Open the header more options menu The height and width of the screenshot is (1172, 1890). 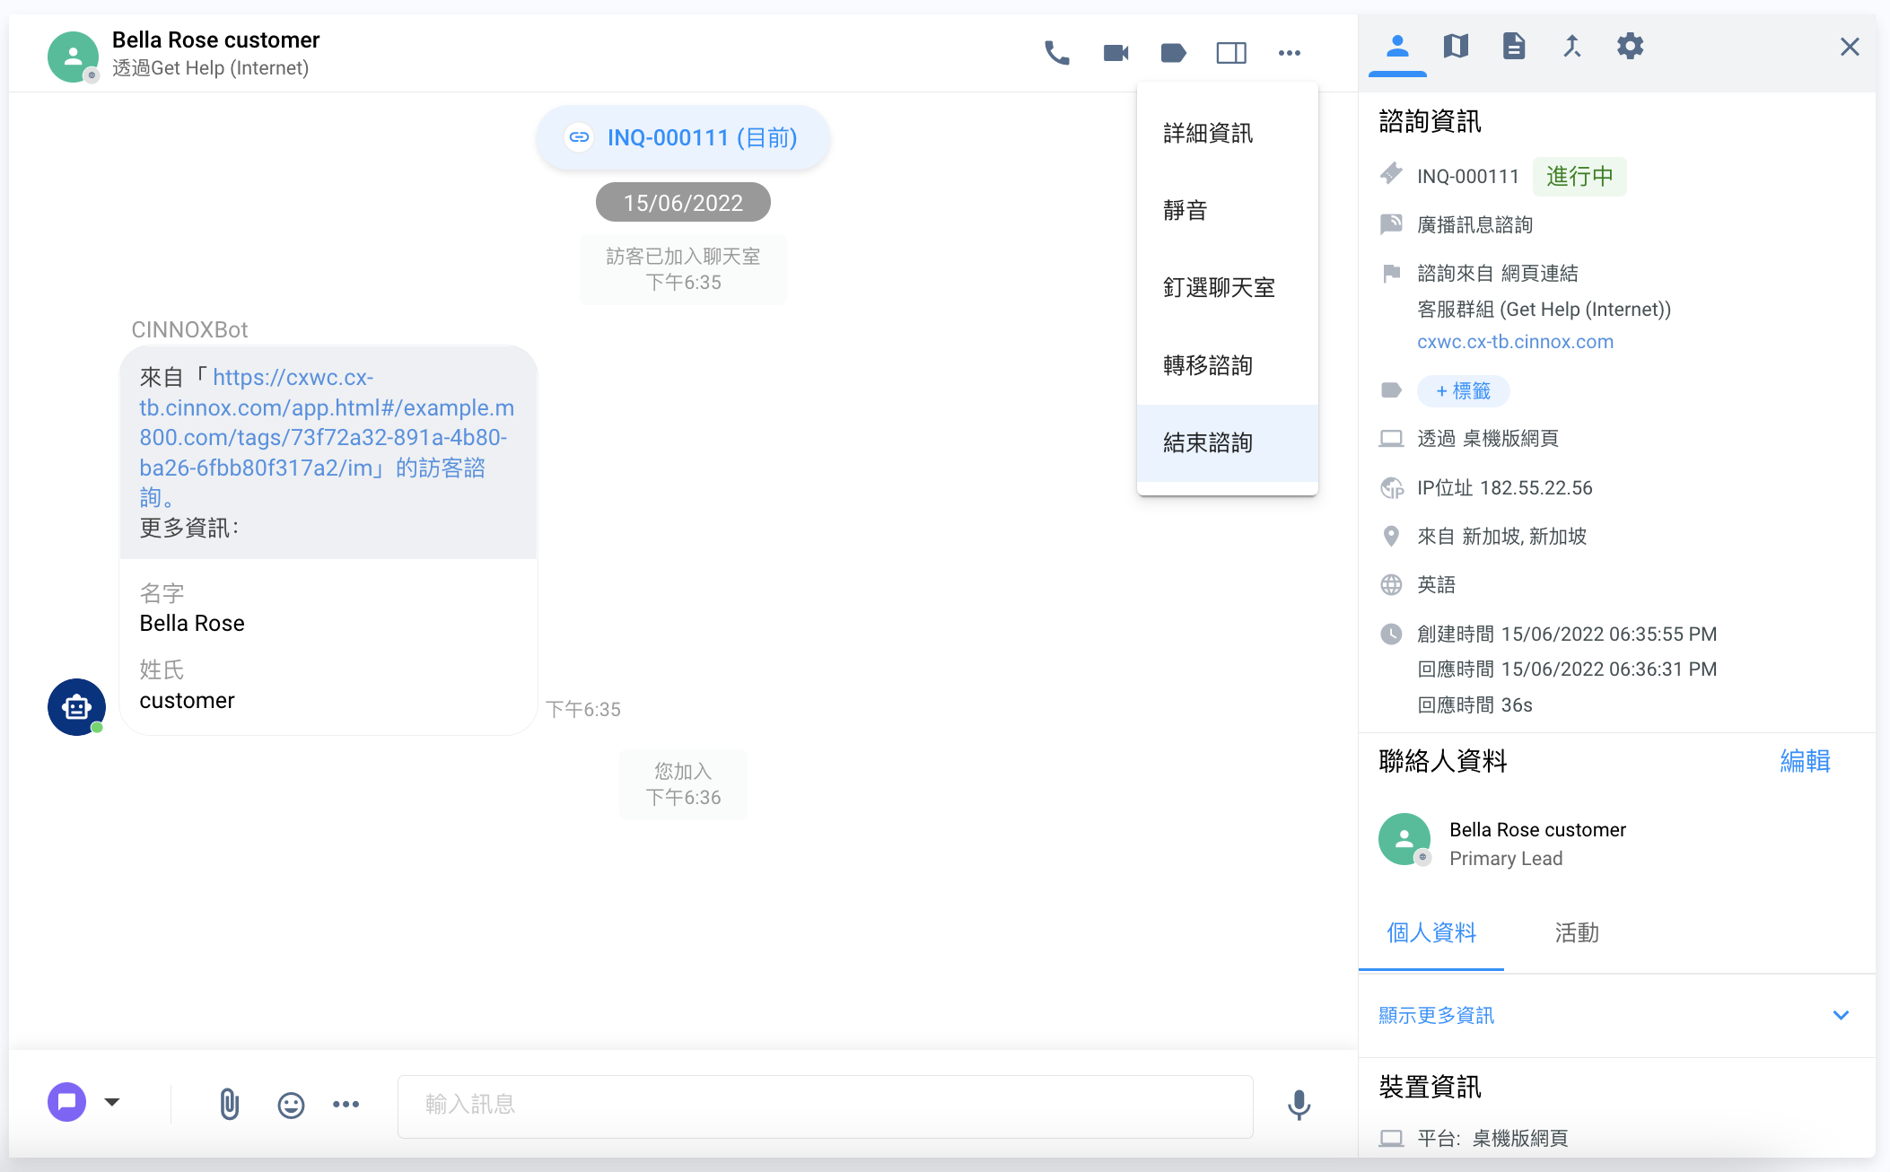[x=1290, y=53]
